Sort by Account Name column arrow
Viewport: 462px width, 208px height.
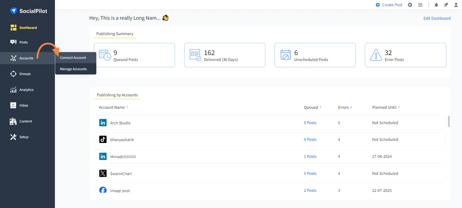127,107
